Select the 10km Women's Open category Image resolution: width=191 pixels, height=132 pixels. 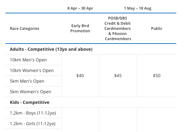coord(34,70)
